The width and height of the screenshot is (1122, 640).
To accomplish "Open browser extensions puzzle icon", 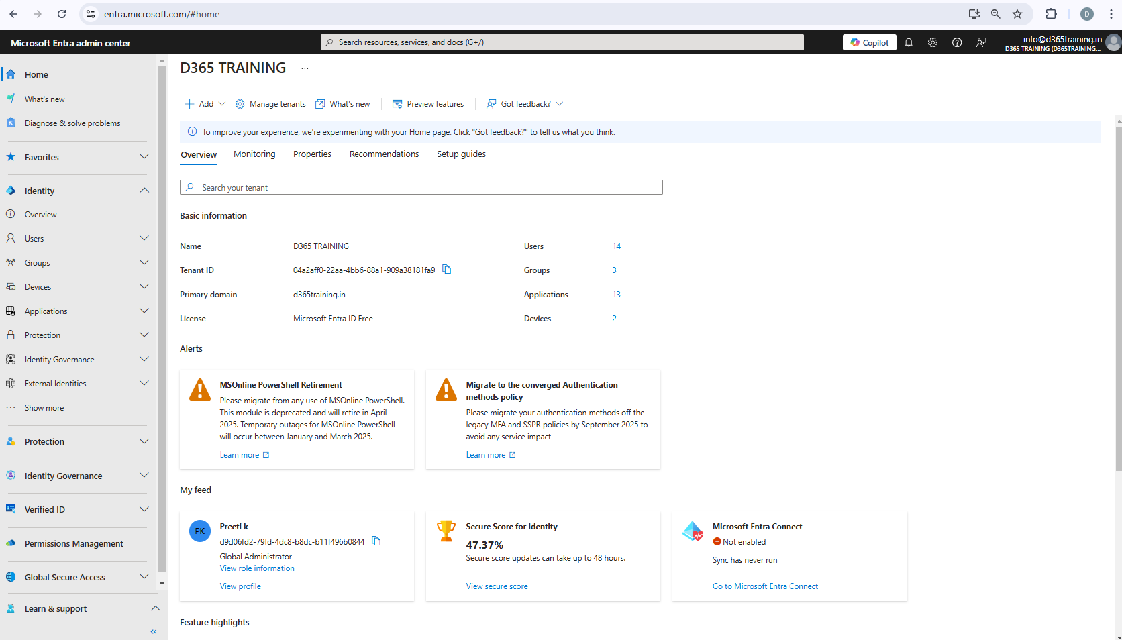I will pyautogui.click(x=1051, y=14).
